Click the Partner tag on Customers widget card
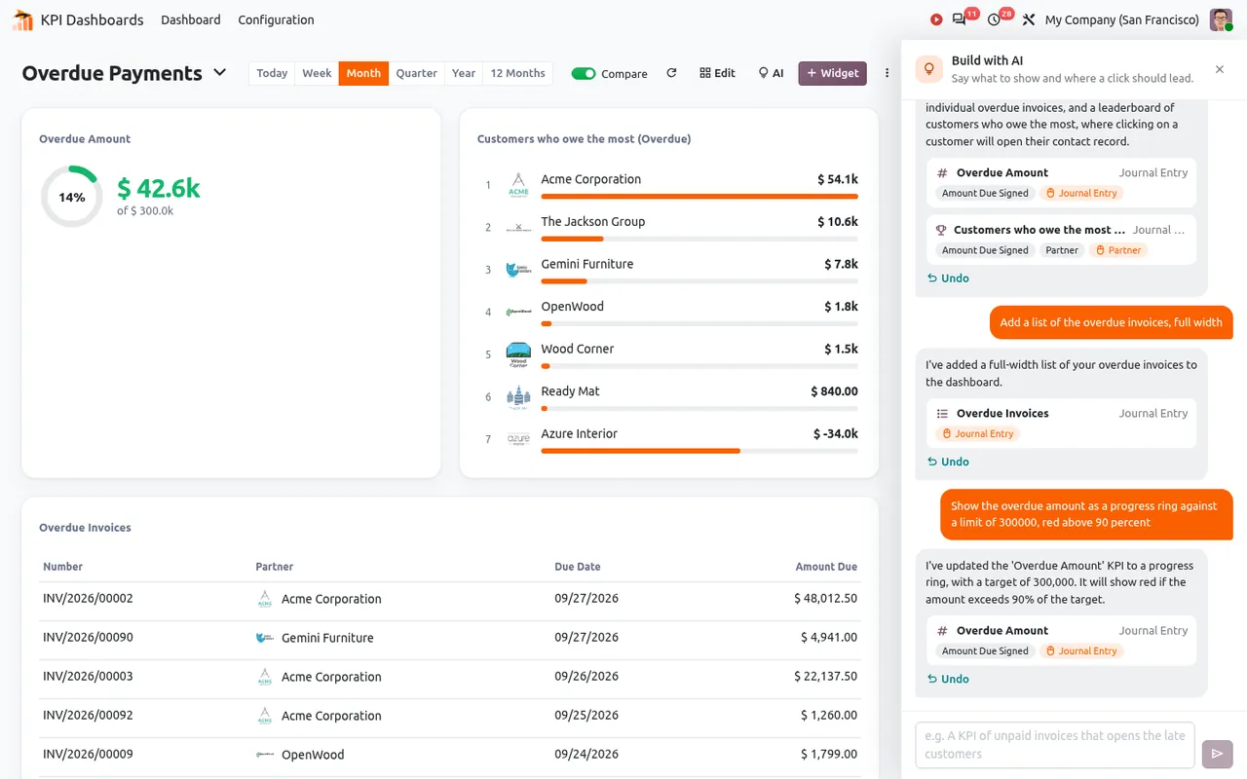Image resolution: width=1247 pixels, height=779 pixels. (x=1062, y=250)
